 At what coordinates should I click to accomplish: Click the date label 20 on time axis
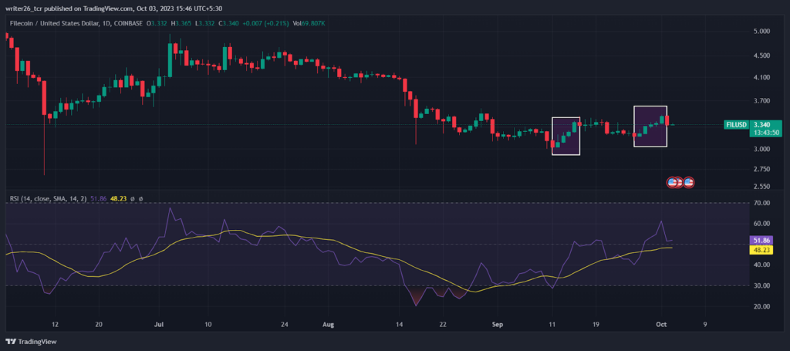coord(99,324)
